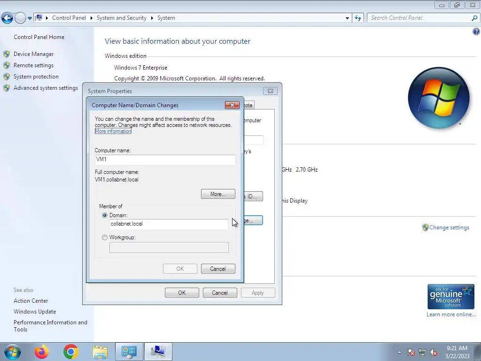Click the network tray icon
The width and height of the screenshot is (481, 361).
[x=422, y=353]
